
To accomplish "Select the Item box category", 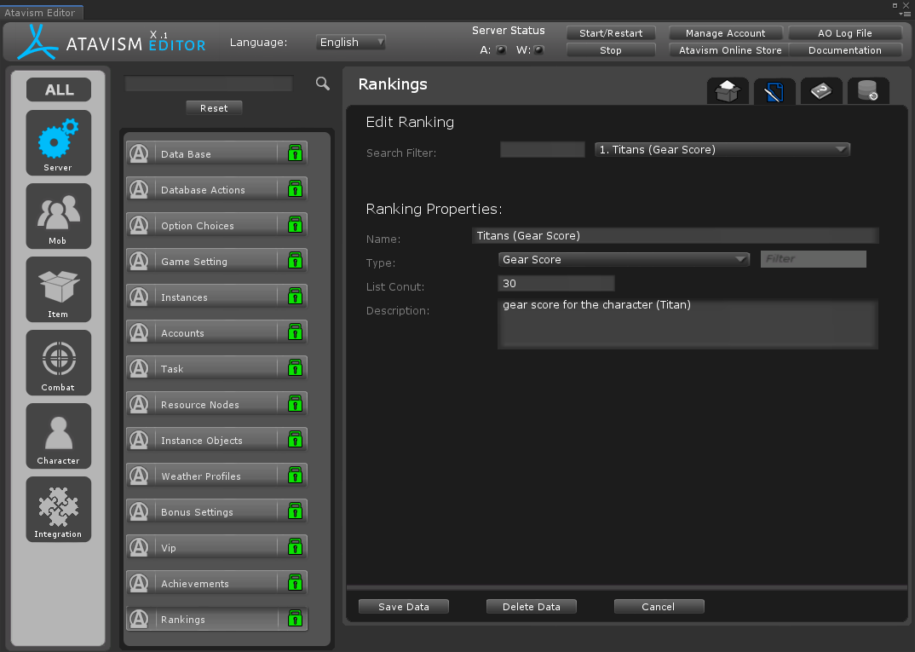I will [58, 288].
